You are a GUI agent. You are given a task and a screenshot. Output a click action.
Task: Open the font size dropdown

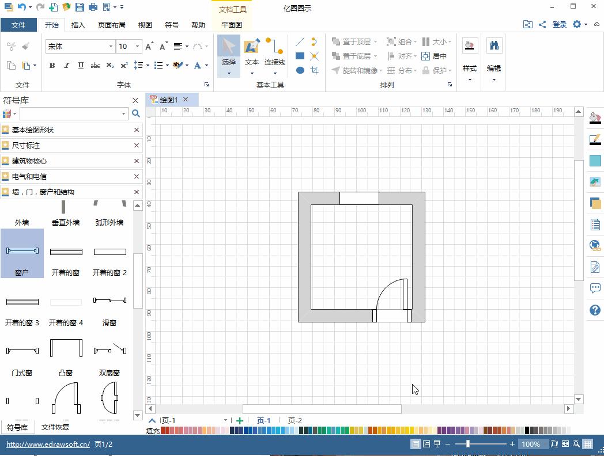coord(137,47)
